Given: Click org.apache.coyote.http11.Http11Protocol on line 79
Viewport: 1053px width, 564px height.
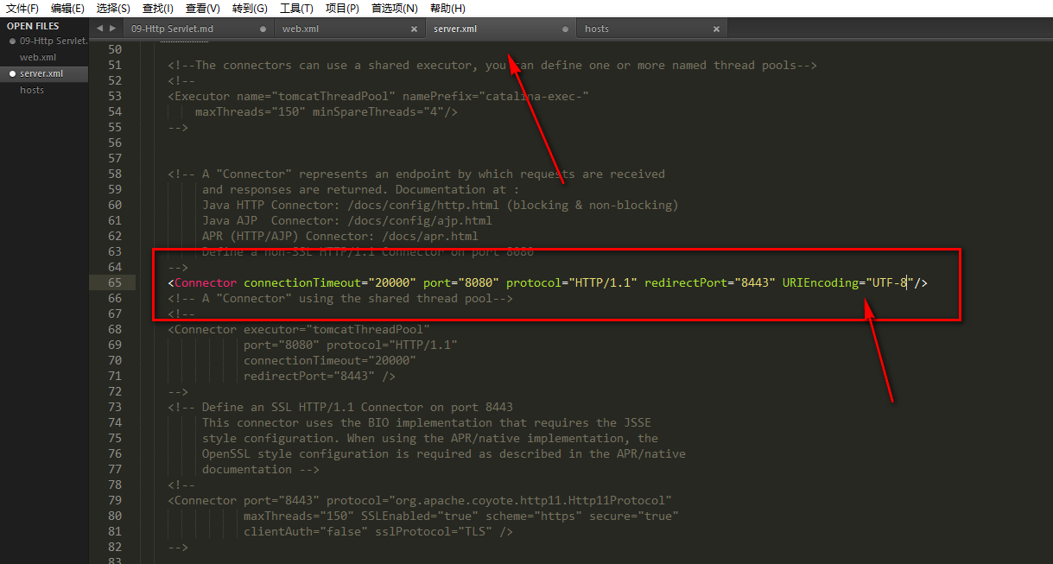Looking at the screenshot, I should [534, 500].
